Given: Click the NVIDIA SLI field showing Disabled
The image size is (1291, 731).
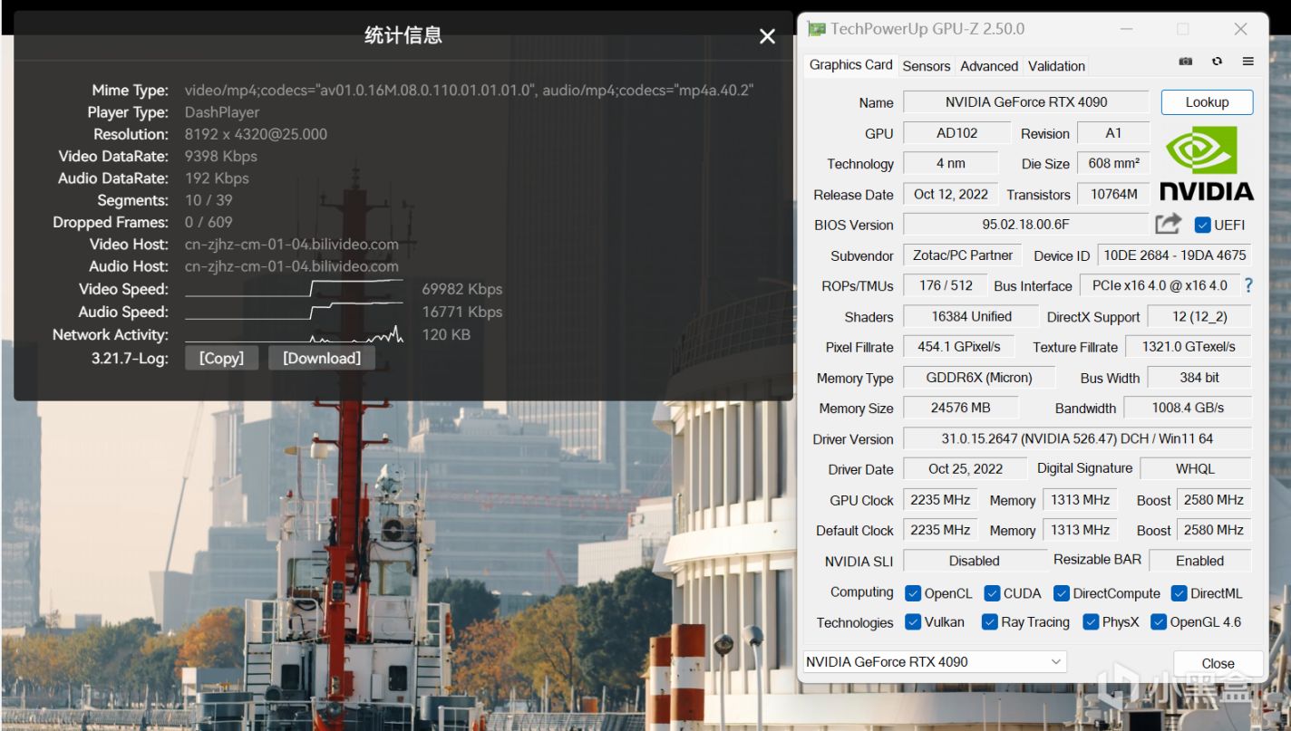Looking at the screenshot, I should tap(975, 562).
